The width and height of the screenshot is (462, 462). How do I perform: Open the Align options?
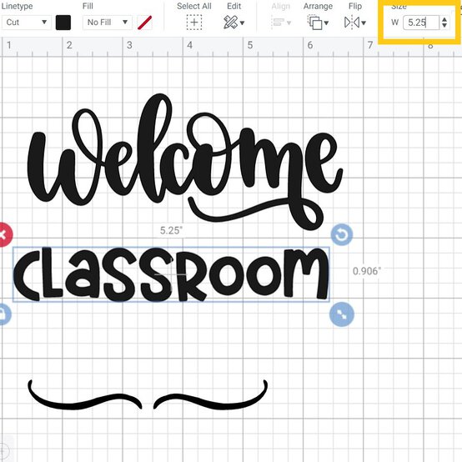click(x=281, y=23)
